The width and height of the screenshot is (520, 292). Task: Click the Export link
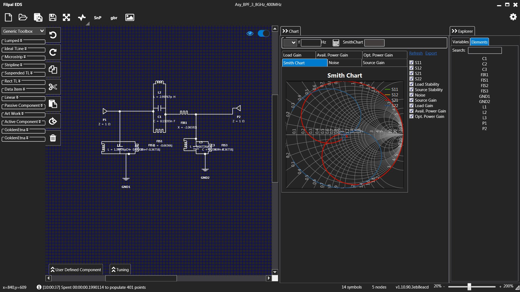[431, 53]
